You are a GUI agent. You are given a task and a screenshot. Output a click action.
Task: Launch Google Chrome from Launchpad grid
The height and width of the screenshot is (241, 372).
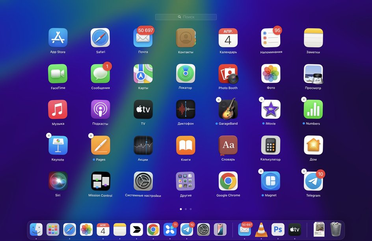(x=228, y=181)
